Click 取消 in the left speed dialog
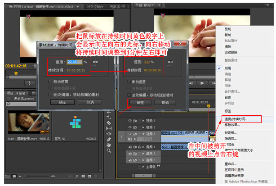The width and height of the screenshot is (276, 186). click(x=90, y=102)
